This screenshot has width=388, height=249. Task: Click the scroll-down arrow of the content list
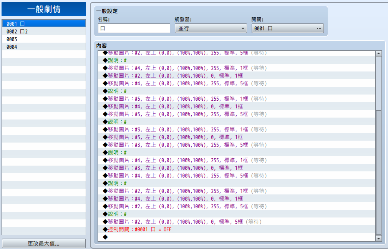tap(378, 238)
